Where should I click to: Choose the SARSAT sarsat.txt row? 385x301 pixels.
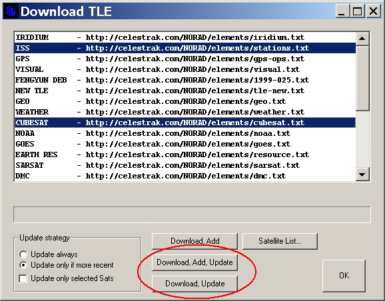click(185, 165)
